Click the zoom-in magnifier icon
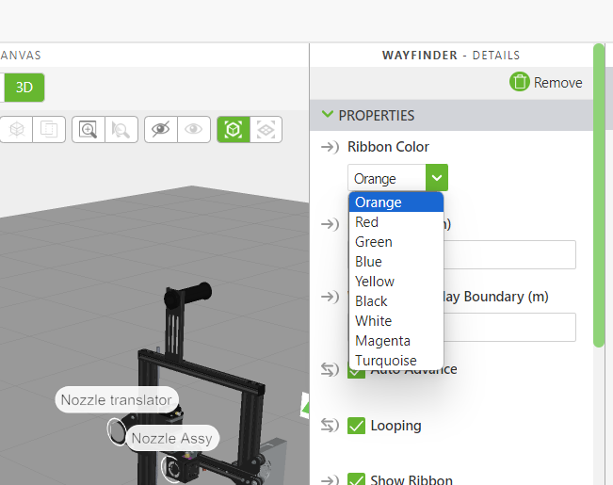This screenshot has width=613, height=485. (89, 129)
